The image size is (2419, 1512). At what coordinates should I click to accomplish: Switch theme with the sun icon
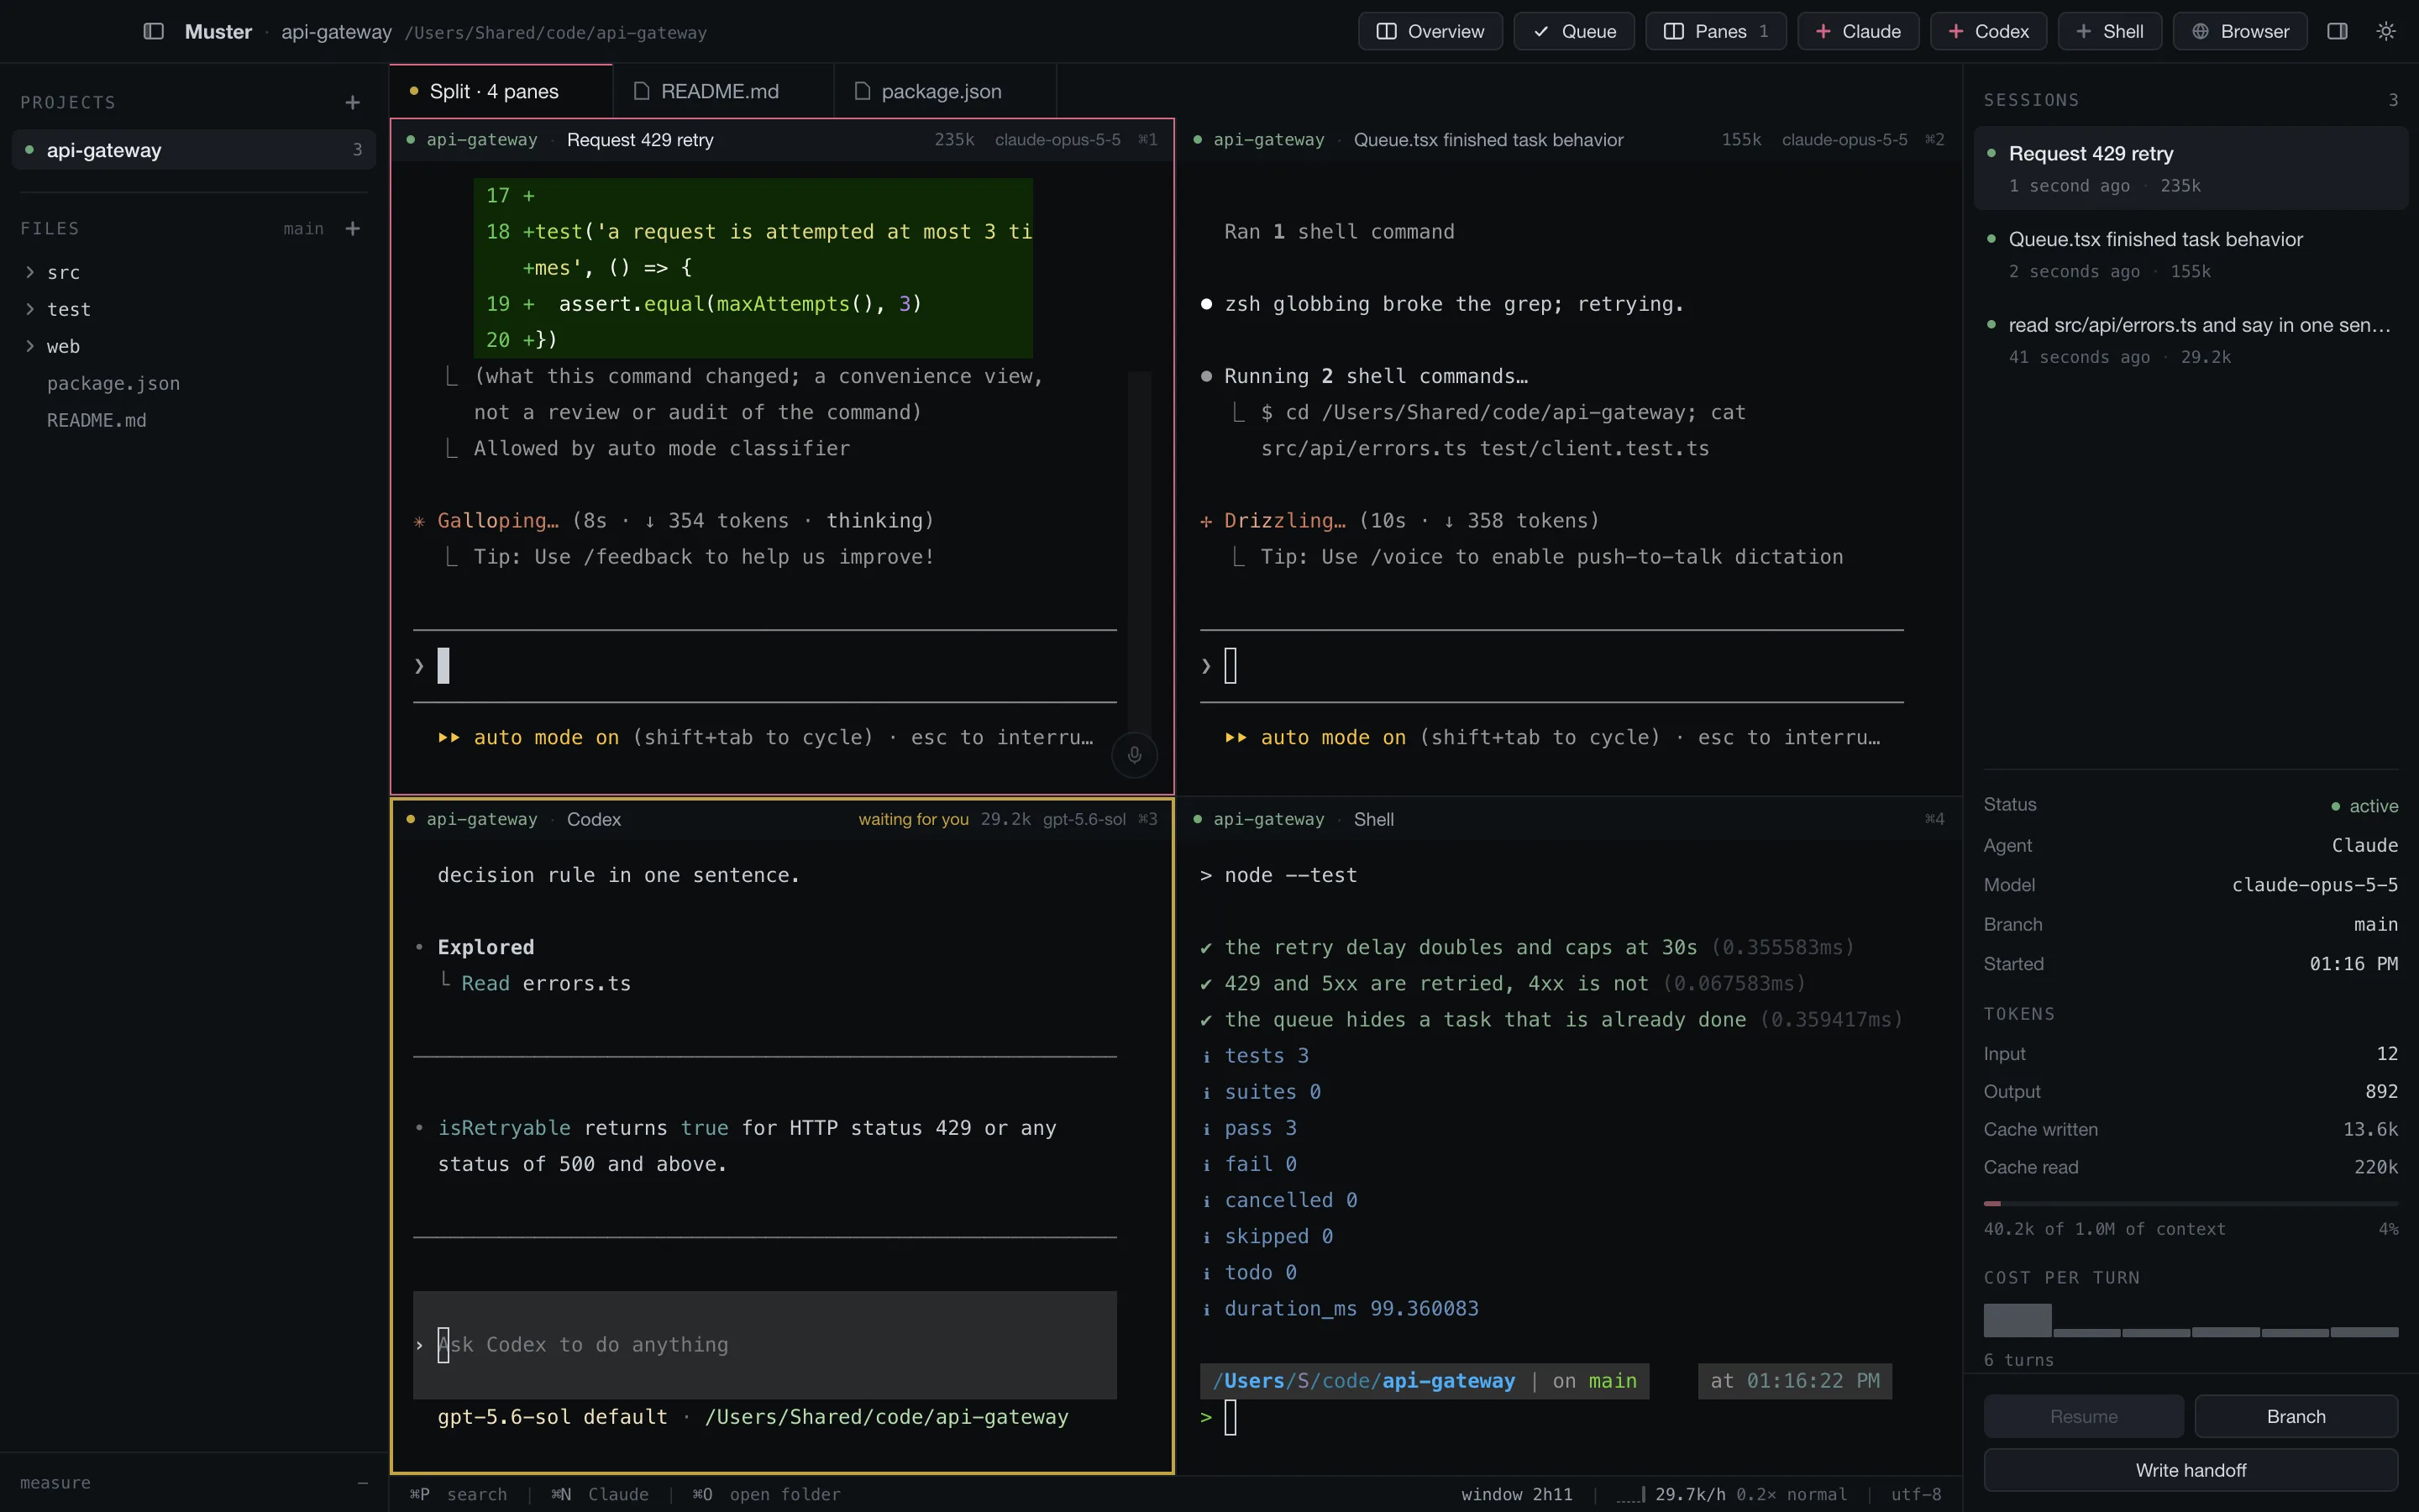[x=2386, y=31]
